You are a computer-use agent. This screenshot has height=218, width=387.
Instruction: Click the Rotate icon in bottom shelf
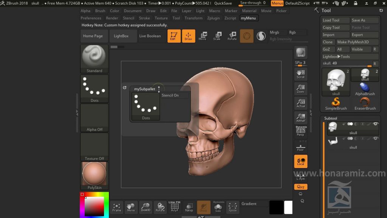pyautogui.click(x=160, y=207)
